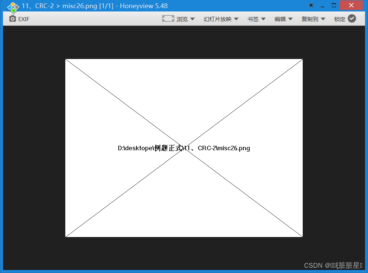Open the 幻灯片放映 slideshow menu
The width and height of the screenshot is (368, 273).
tap(221, 19)
